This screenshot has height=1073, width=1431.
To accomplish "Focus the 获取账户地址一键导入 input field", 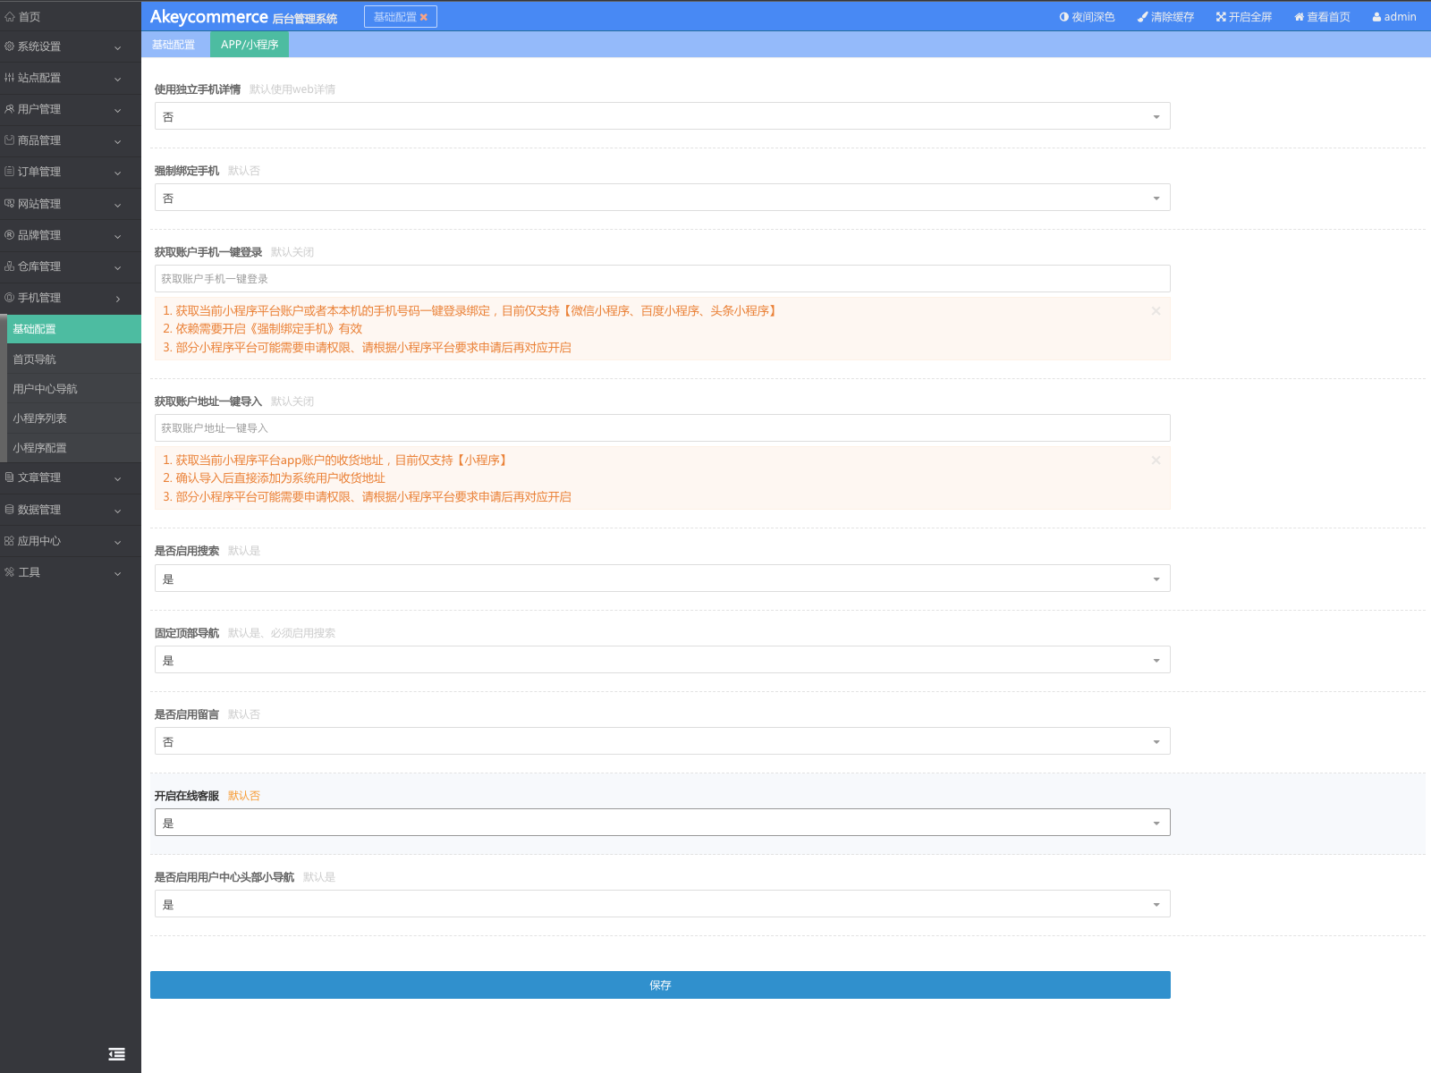I will coord(662,428).
